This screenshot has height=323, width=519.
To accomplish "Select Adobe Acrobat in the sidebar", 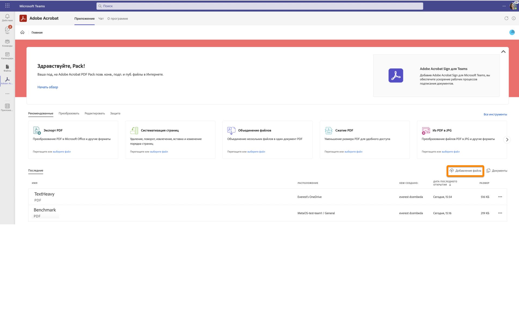I will [7, 81].
